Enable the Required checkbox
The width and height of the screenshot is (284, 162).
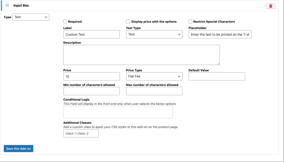[65, 21]
